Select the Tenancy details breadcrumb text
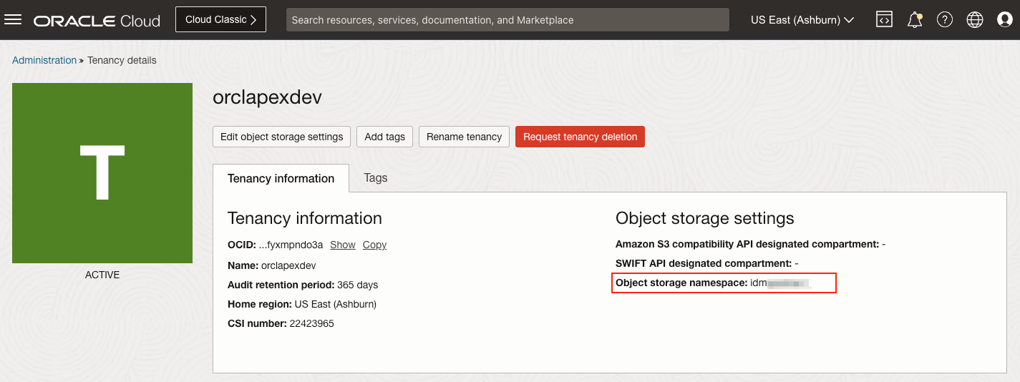The width and height of the screenshot is (1020, 382). coord(122,60)
